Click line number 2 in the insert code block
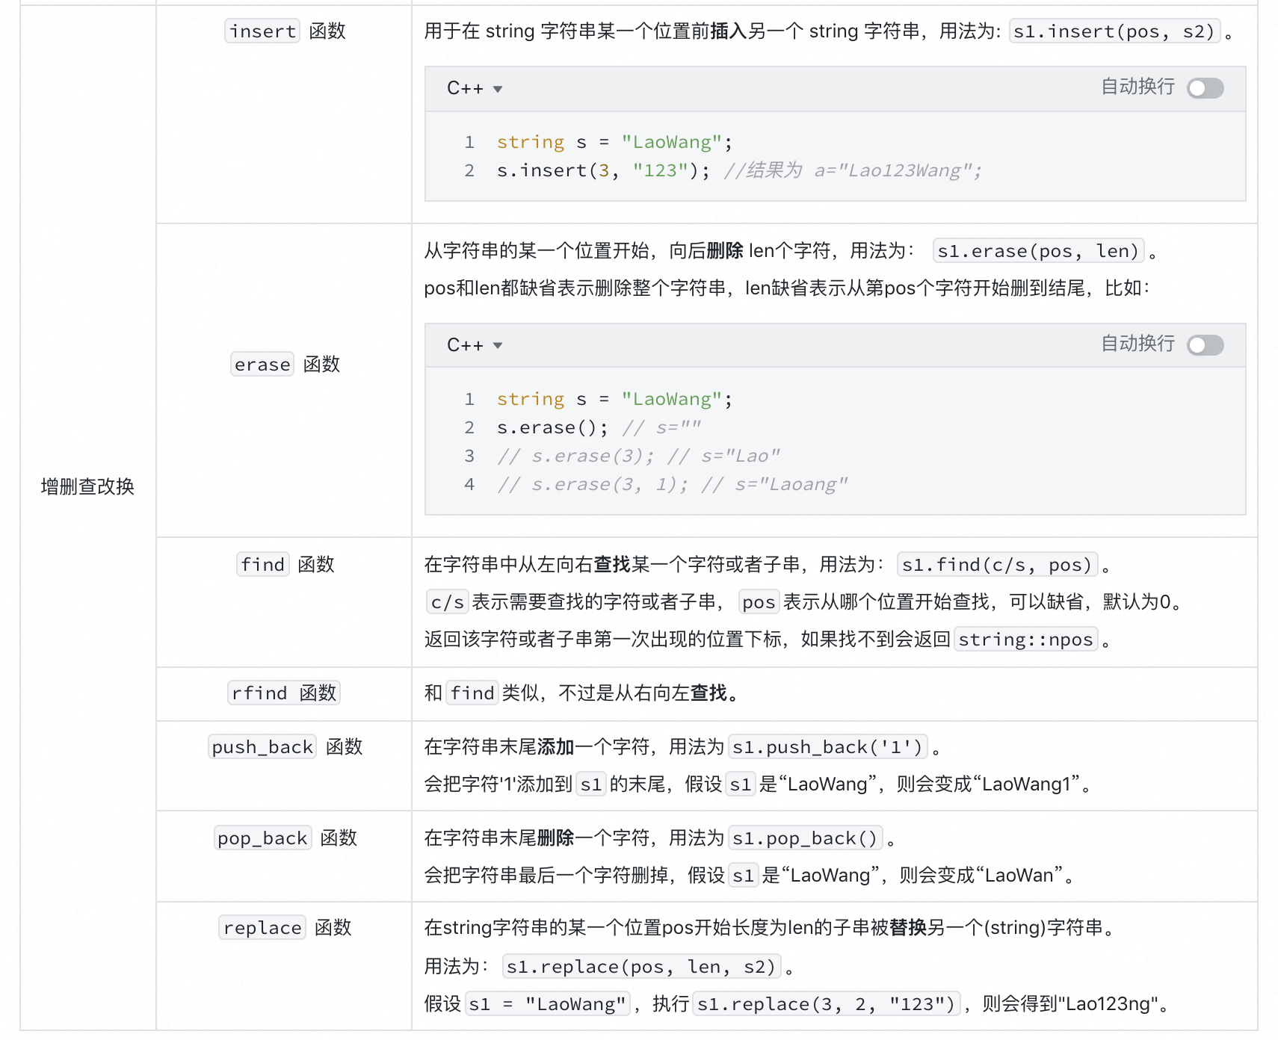This screenshot has height=1040, width=1278. click(469, 170)
